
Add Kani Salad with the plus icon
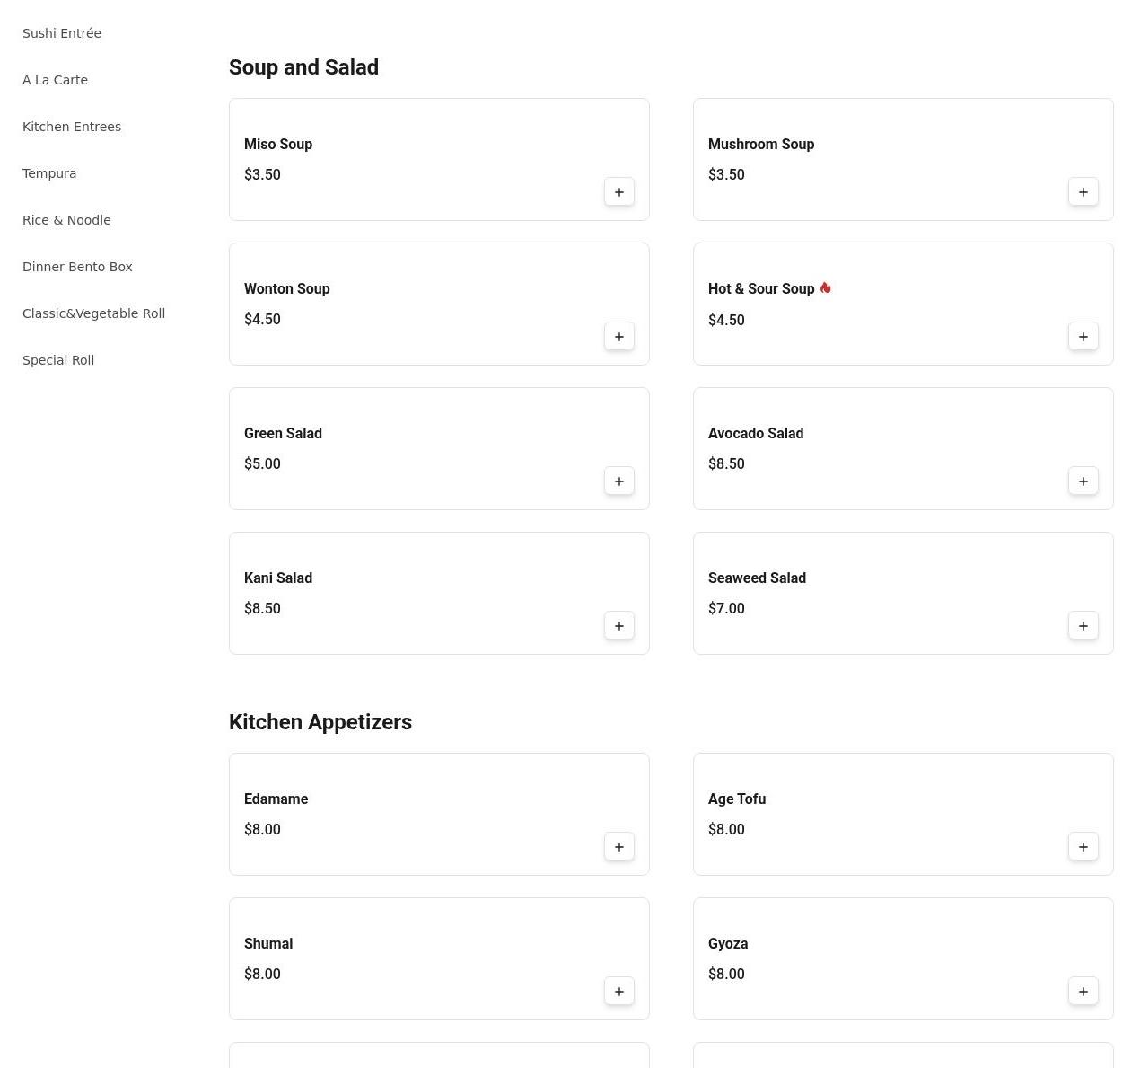(618, 626)
